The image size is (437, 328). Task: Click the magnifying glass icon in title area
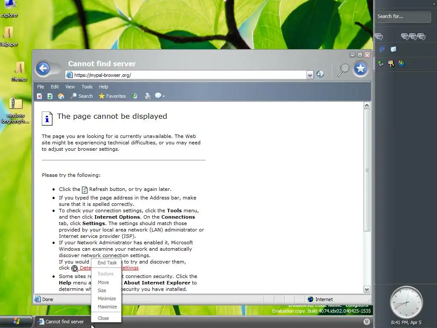click(344, 70)
